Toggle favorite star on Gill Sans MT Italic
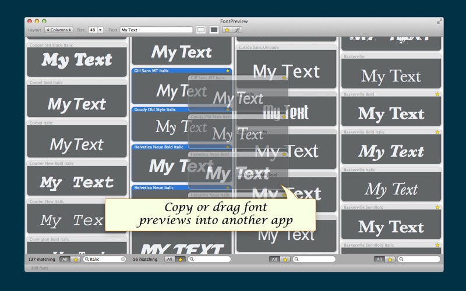Image resolution: width=466 pixels, height=291 pixels. coord(228,70)
